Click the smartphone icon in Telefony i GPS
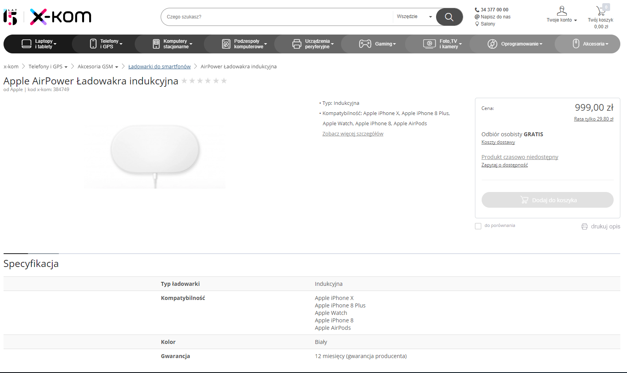The width and height of the screenshot is (627, 373). pos(93,44)
